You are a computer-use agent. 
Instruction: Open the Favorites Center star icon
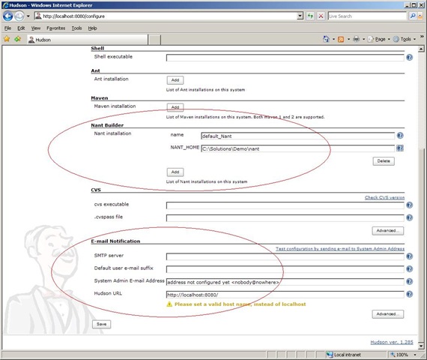[x=7, y=39]
